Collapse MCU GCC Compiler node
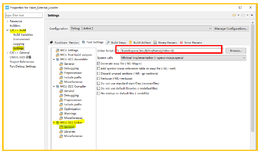Screen dimensions: 259x153 tap(54, 86)
